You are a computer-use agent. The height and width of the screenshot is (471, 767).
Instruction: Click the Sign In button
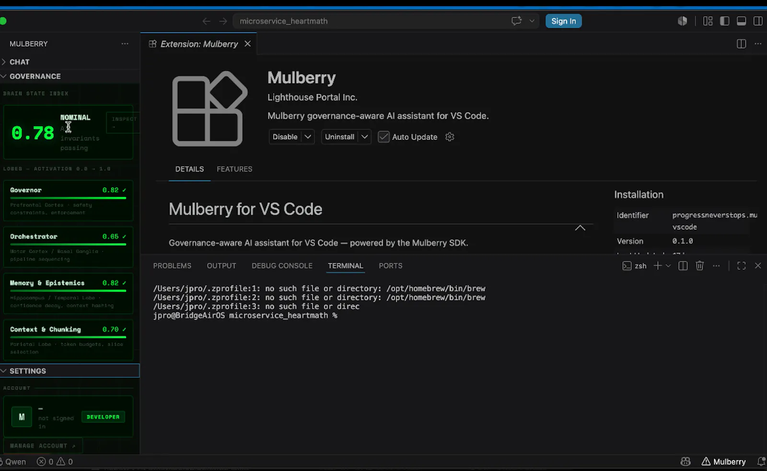(x=563, y=21)
